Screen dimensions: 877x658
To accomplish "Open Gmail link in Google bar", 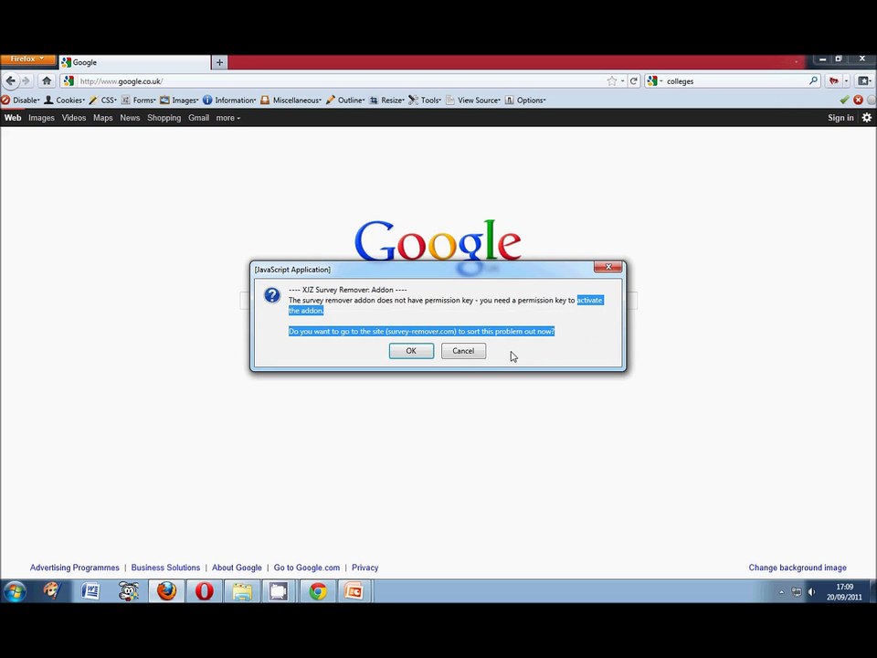I will [x=198, y=118].
